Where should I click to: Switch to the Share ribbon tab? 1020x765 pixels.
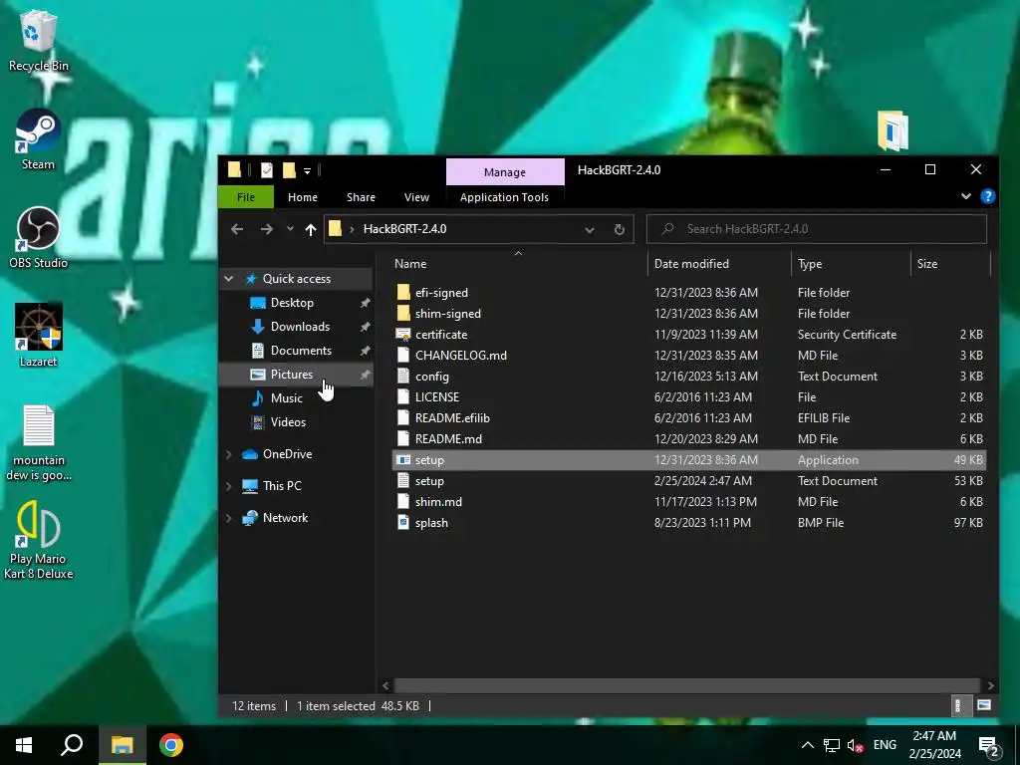pyautogui.click(x=361, y=197)
